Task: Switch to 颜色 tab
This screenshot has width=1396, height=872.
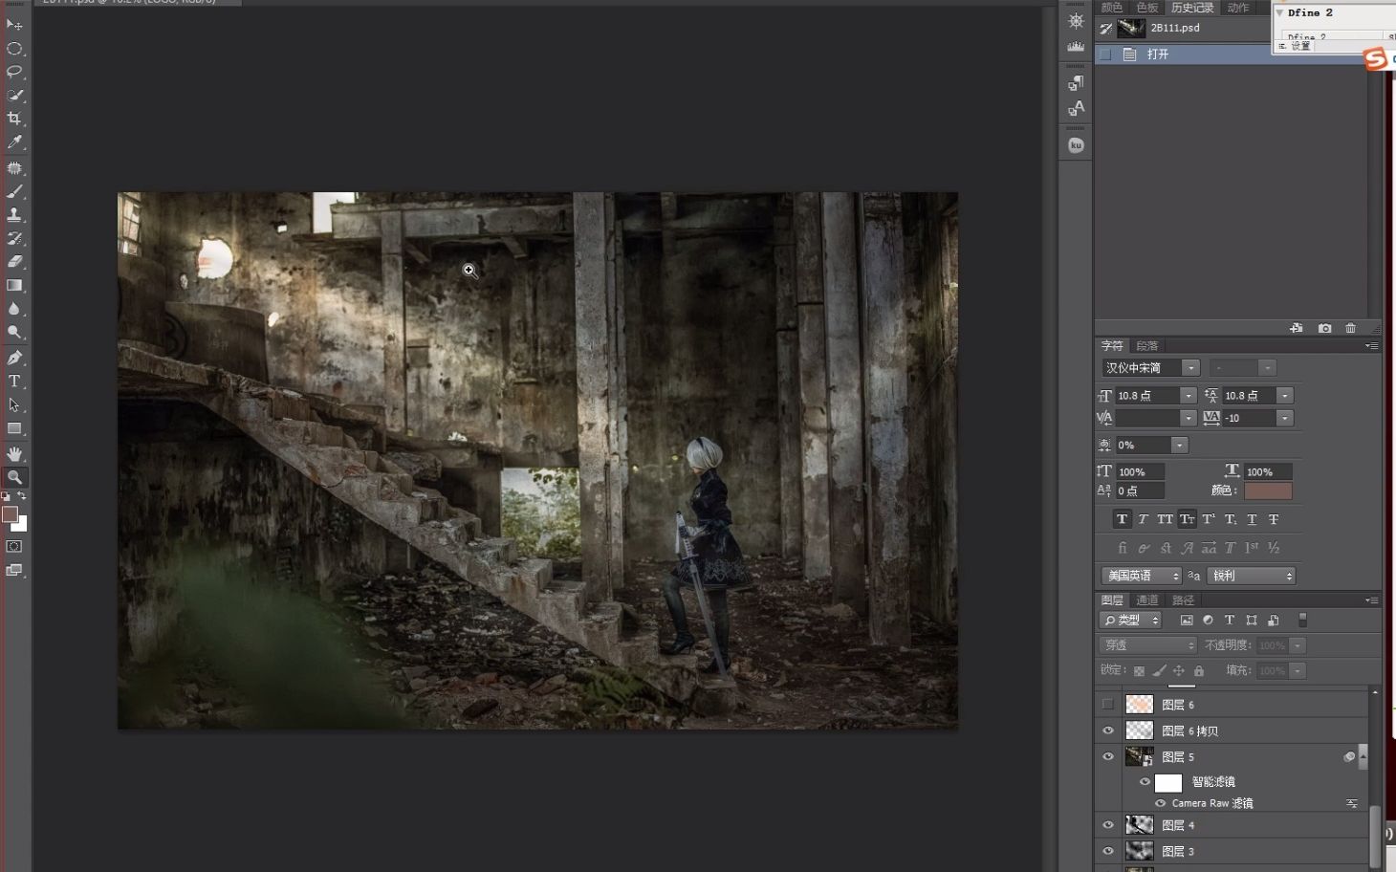Action: click(1112, 8)
